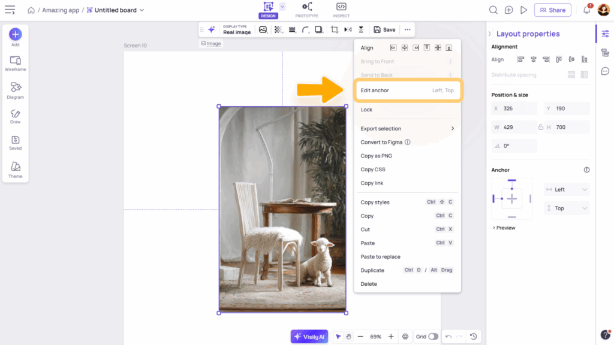
Task: Open the Left horizontal anchor dropdown
Action: coord(567,189)
